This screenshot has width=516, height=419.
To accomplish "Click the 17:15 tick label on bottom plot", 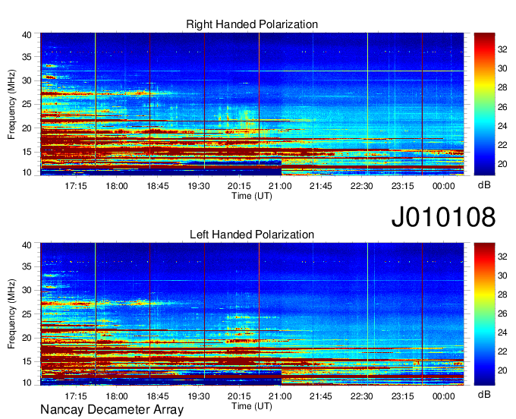I will (76, 396).
